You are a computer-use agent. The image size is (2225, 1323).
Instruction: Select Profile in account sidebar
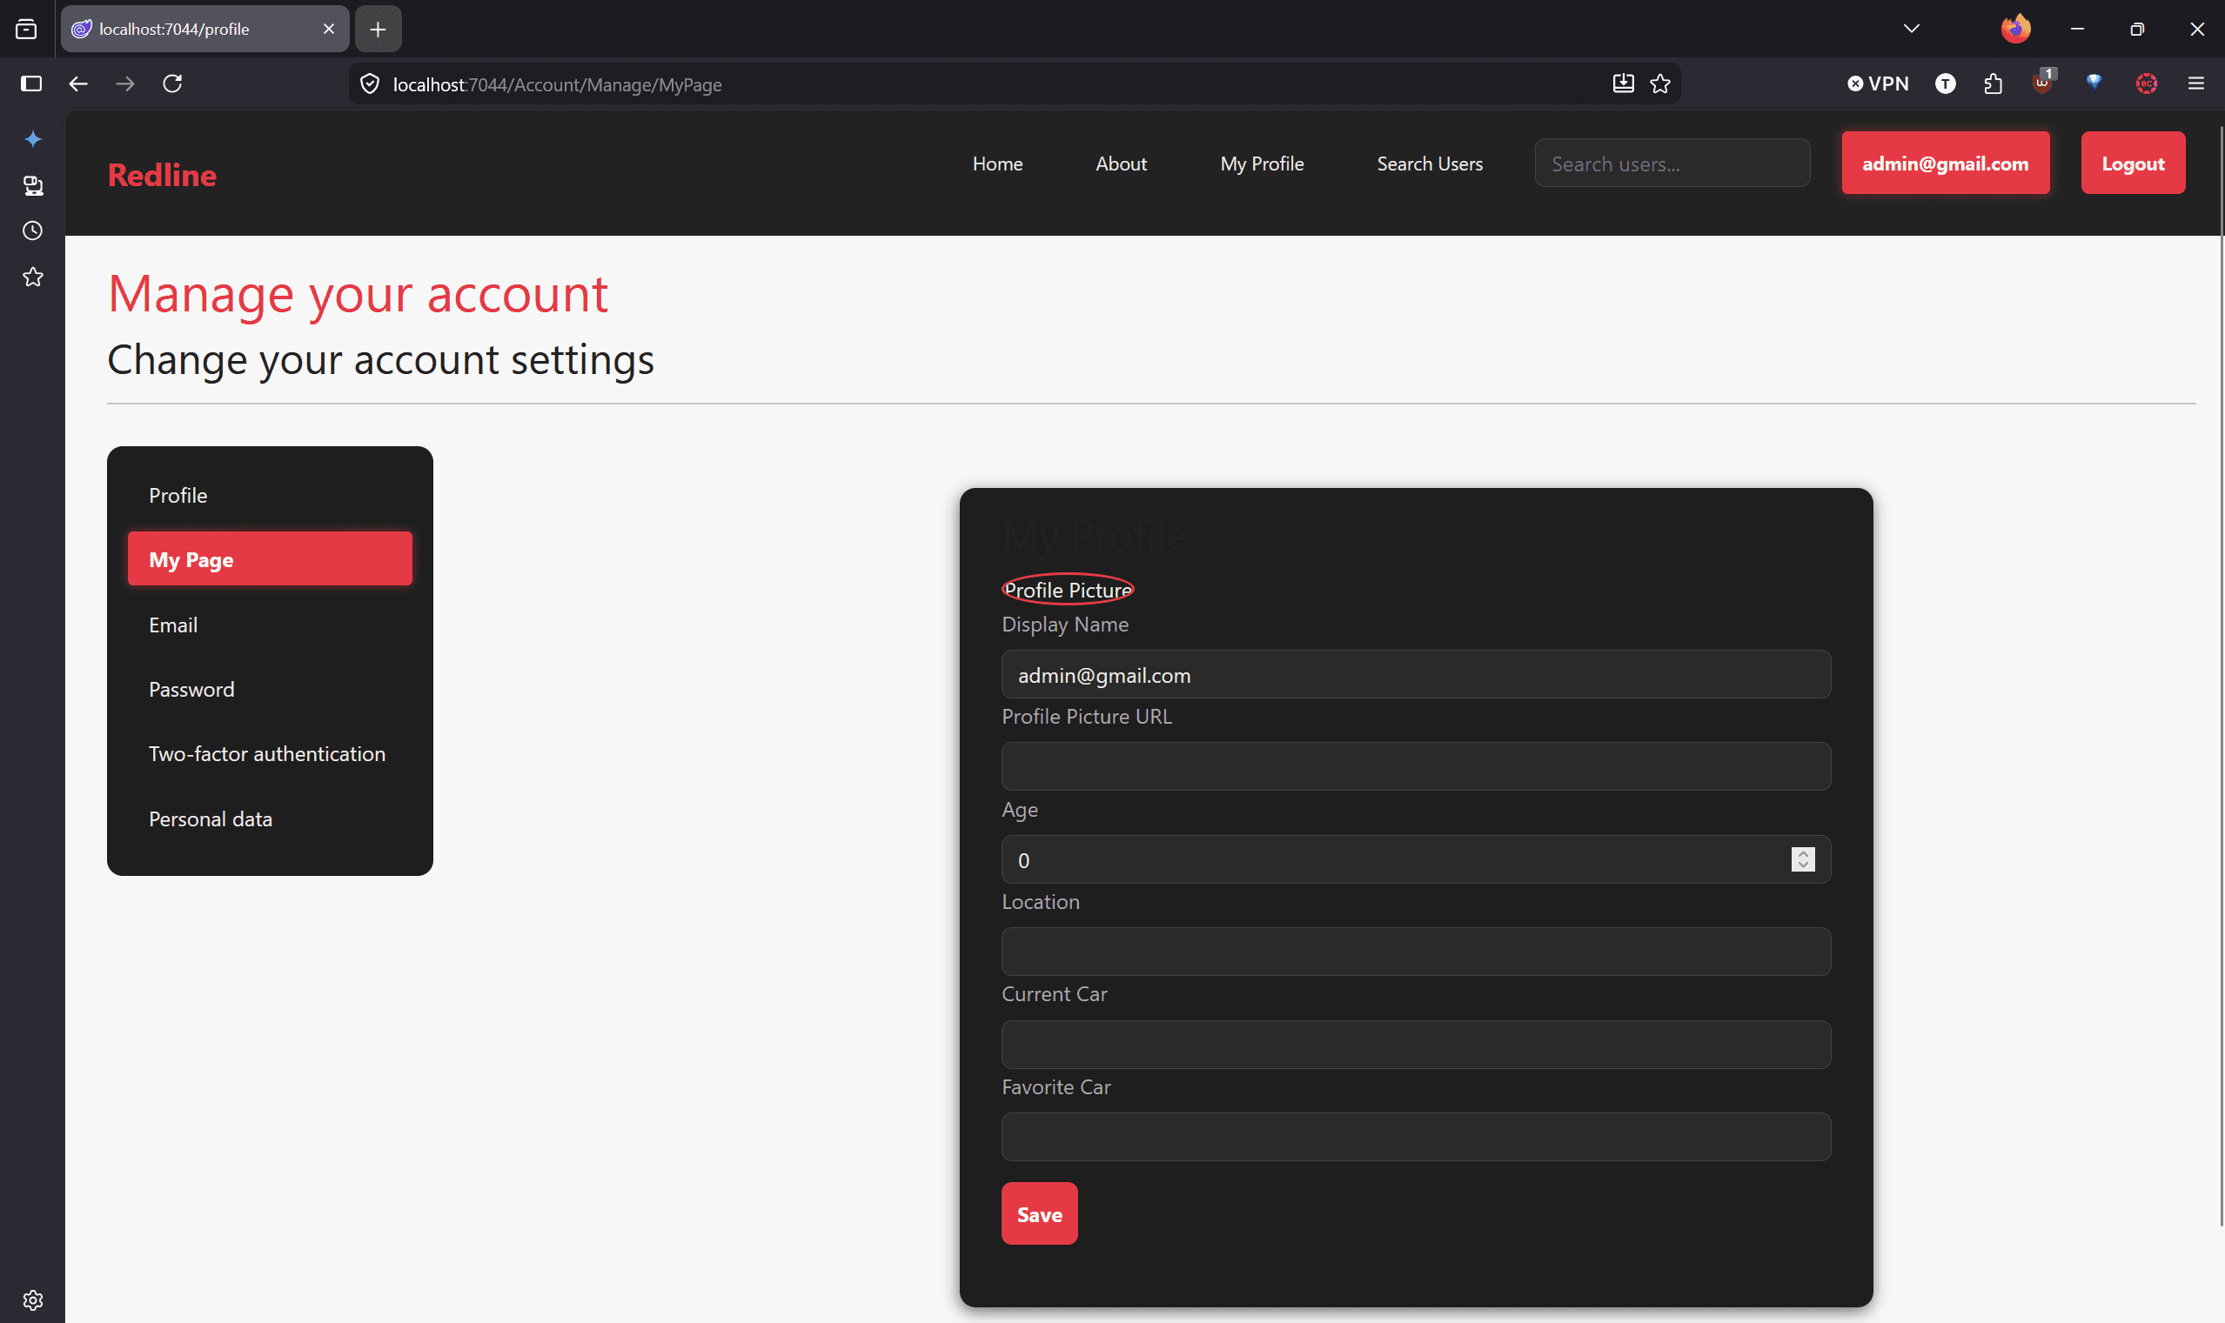(271, 495)
